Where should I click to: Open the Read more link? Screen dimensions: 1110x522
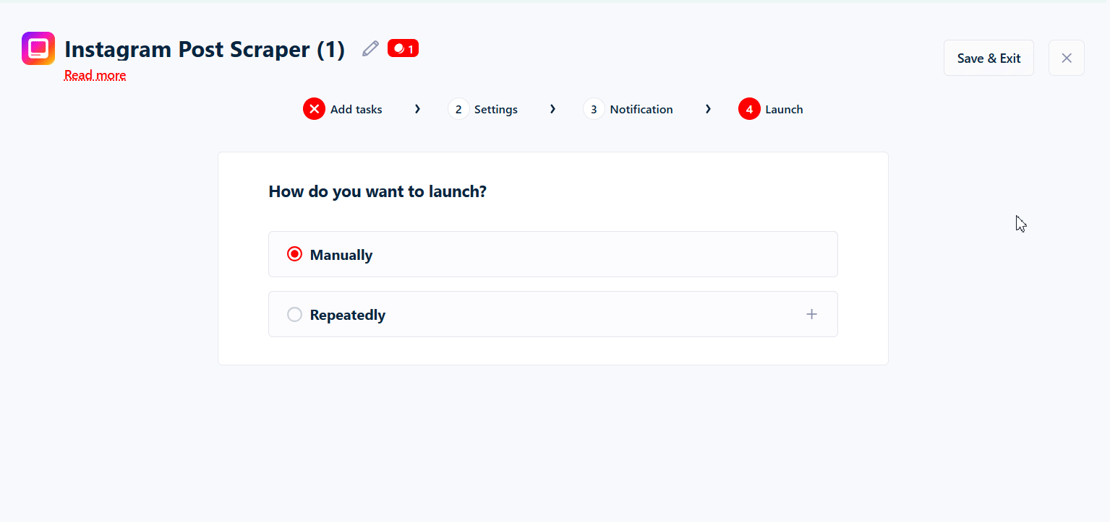95,75
